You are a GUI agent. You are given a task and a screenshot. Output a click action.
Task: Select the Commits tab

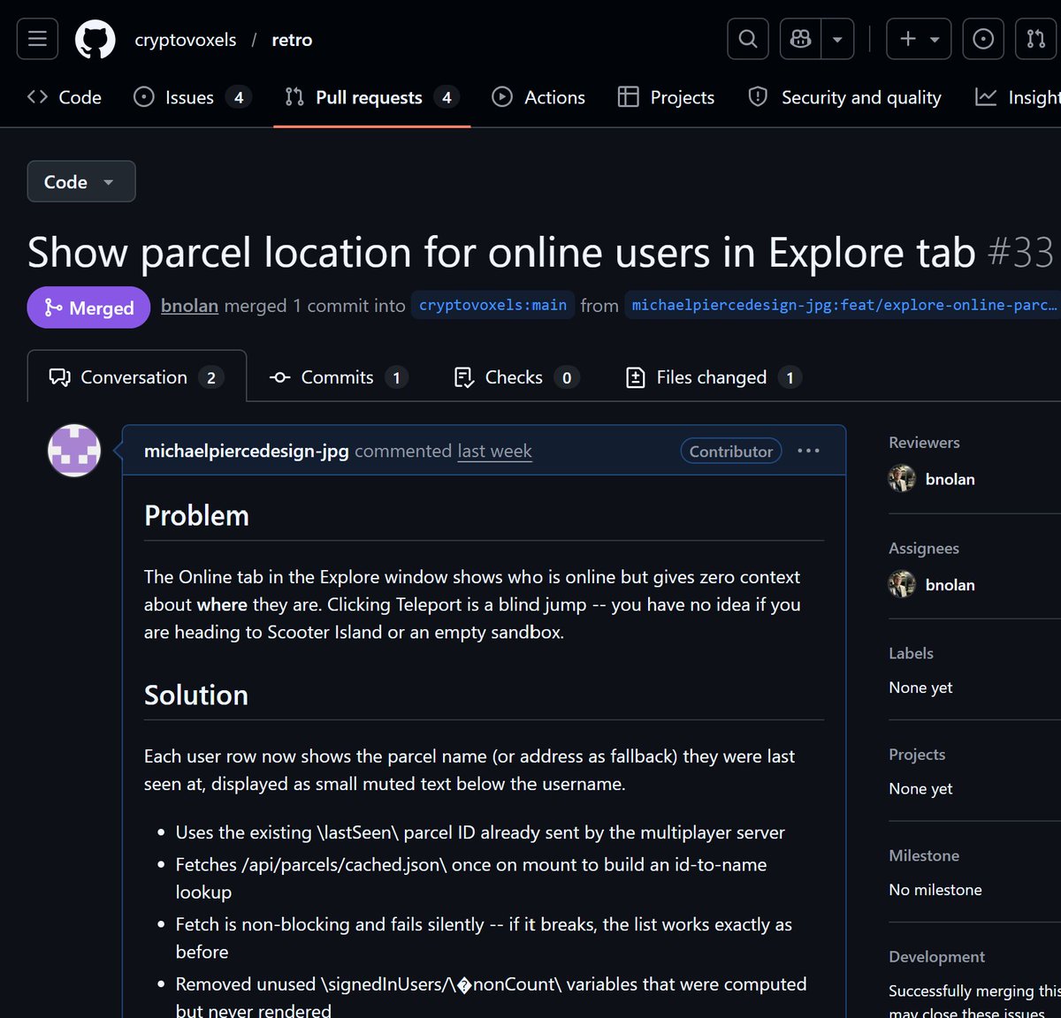338,377
